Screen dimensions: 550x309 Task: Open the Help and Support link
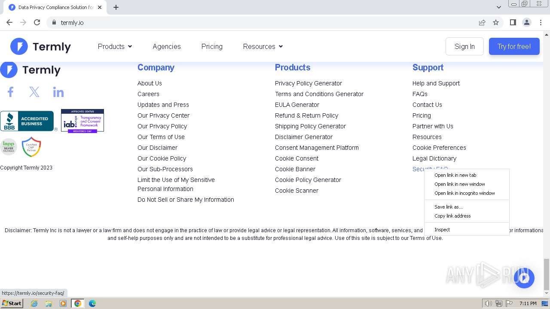(436, 83)
